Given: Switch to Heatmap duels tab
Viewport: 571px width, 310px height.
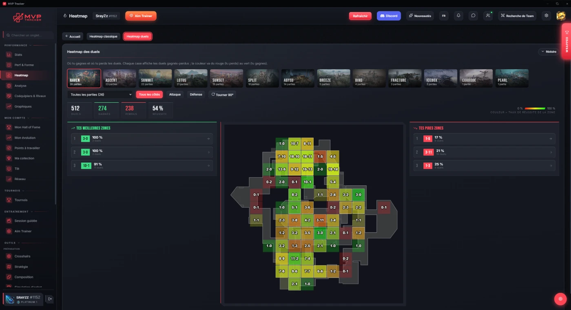Looking at the screenshot, I should [137, 36].
